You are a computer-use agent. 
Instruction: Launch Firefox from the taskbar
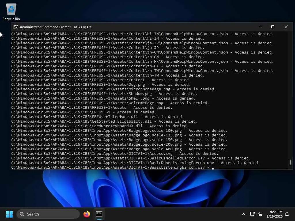pos(86,214)
